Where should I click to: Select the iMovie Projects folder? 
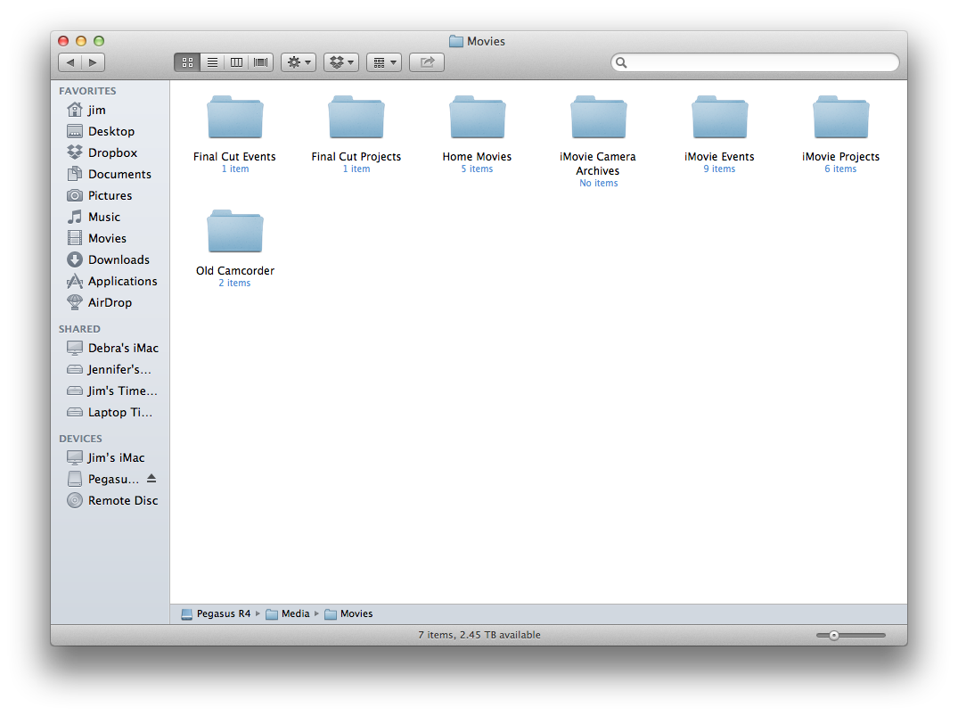pyautogui.click(x=840, y=118)
